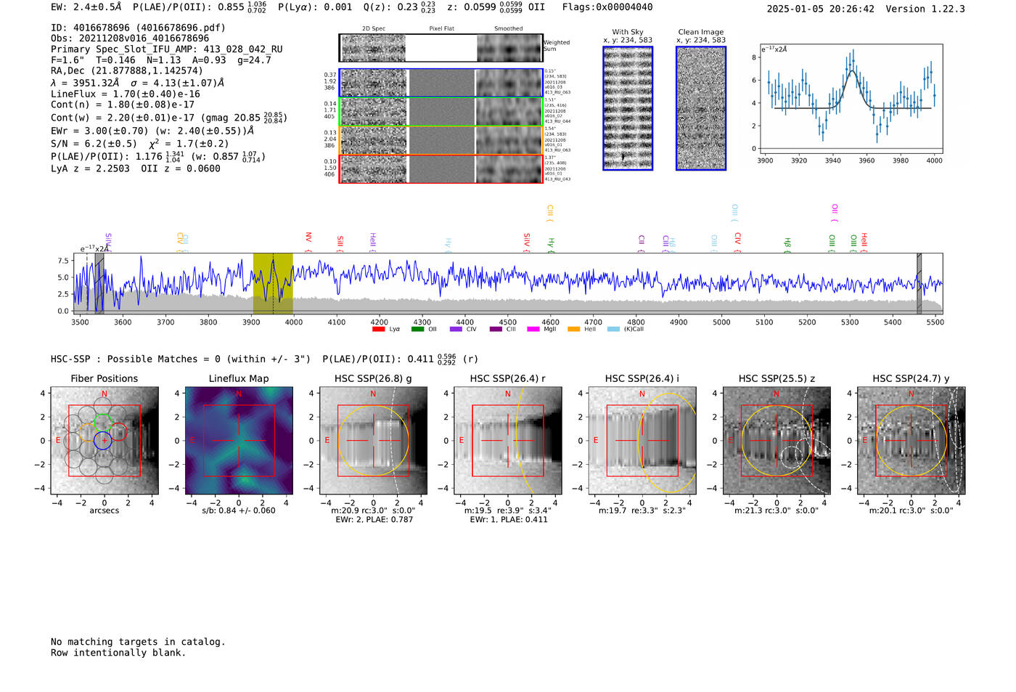Click the "m:21.3 rc:3.0" caption under z cutout
This screenshot has height=692, width=1016.
tap(777, 510)
